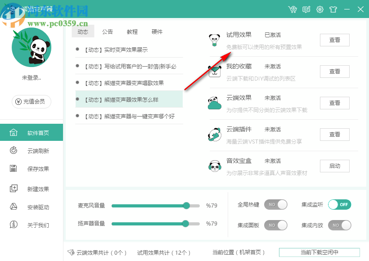Screen dimensions: 369x261
Task: Toggle the 集成面板 switch
Action: tap(275, 225)
